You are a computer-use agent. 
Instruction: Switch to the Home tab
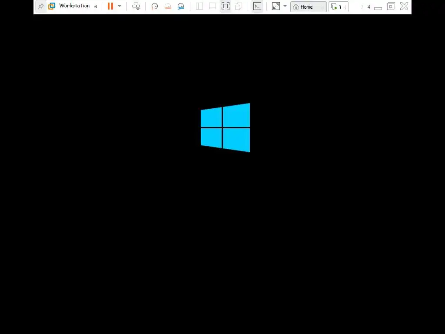click(308, 7)
